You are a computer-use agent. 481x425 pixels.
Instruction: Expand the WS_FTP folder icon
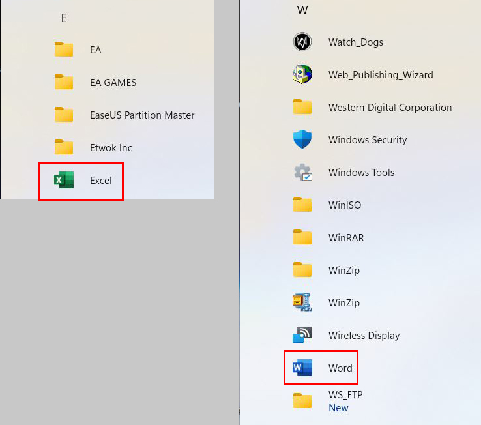(302, 400)
